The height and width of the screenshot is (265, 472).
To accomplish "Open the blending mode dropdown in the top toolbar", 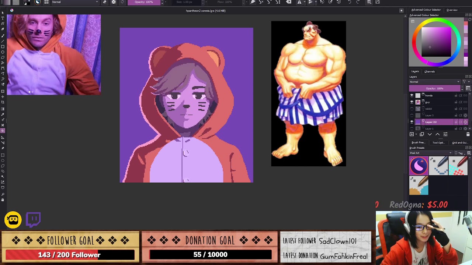I will coord(75,2).
